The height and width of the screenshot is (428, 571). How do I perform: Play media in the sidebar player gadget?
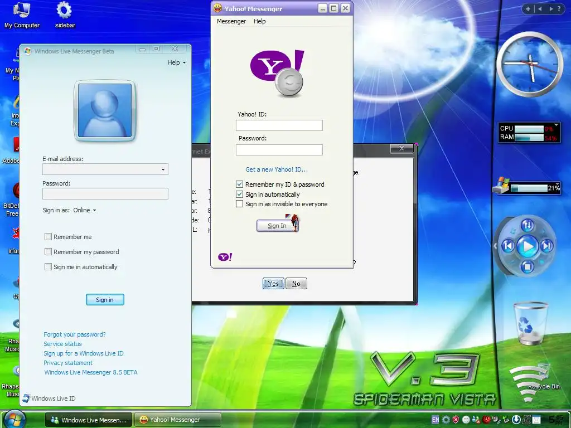(x=528, y=246)
